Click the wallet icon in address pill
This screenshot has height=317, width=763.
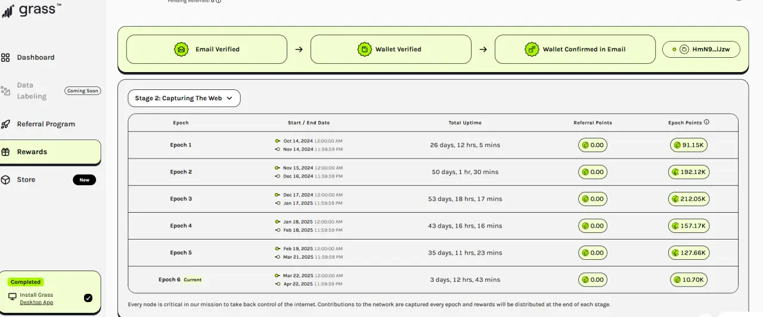pyautogui.click(x=685, y=49)
